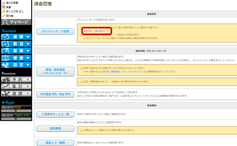237x146 pixels.
Task: Expand the 勤怠 menu arrow
Action: point(28,44)
